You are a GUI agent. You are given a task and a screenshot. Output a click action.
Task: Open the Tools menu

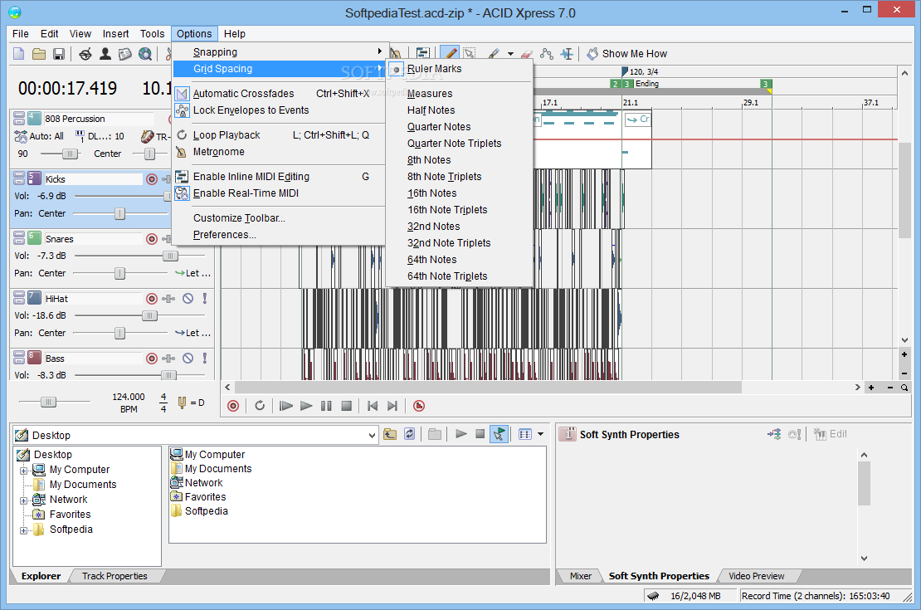pos(152,33)
